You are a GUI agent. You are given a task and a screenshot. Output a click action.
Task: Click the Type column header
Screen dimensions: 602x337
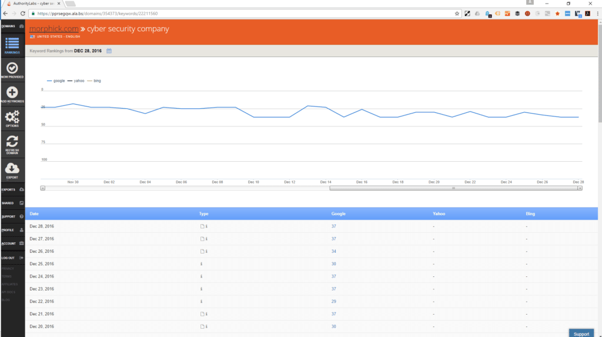coord(203,213)
